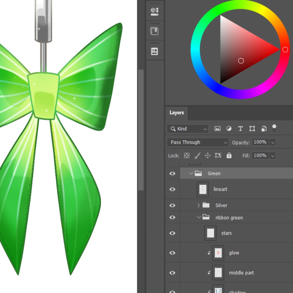Image resolution: width=293 pixels, height=293 pixels.
Task: Click the Opacity value field
Action: point(260,142)
